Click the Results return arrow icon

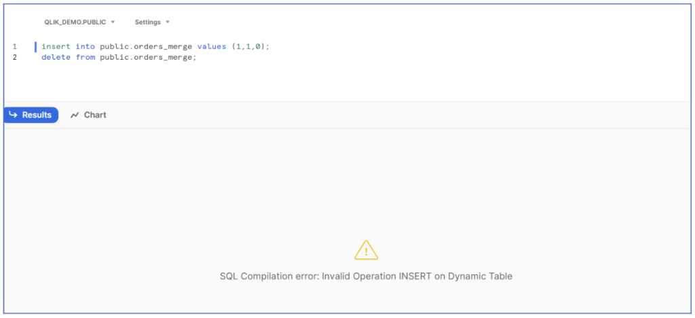(x=14, y=115)
